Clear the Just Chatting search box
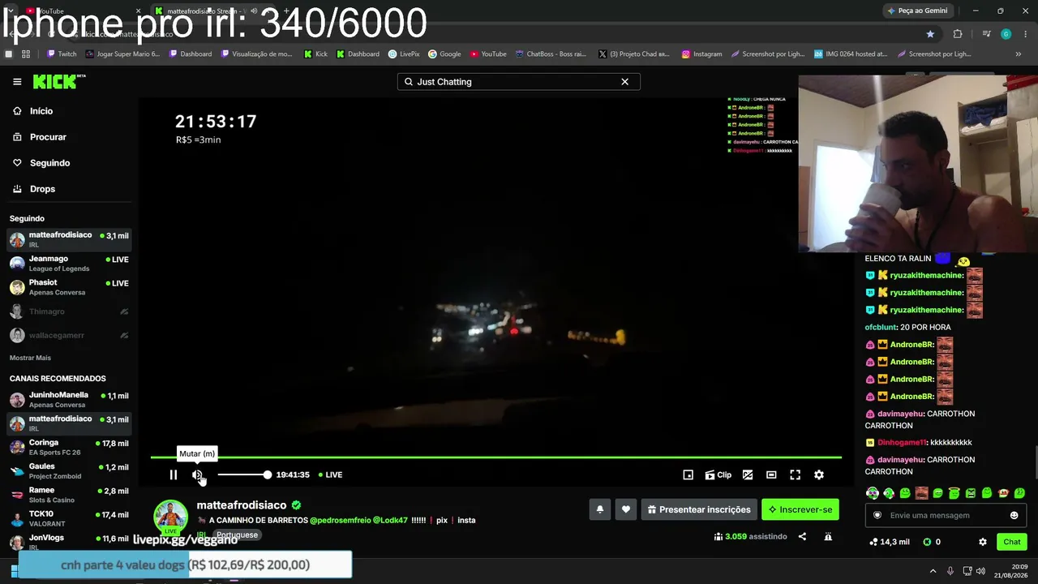This screenshot has height=584, width=1038. (x=624, y=82)
